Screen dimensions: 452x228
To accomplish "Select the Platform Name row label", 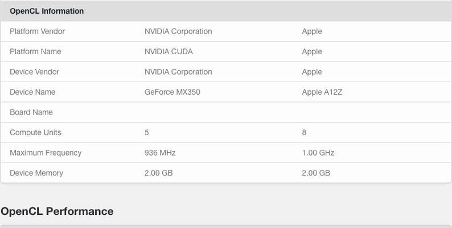I will (35, 51).
